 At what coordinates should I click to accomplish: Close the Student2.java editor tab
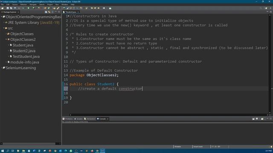(x=78, y=12)
